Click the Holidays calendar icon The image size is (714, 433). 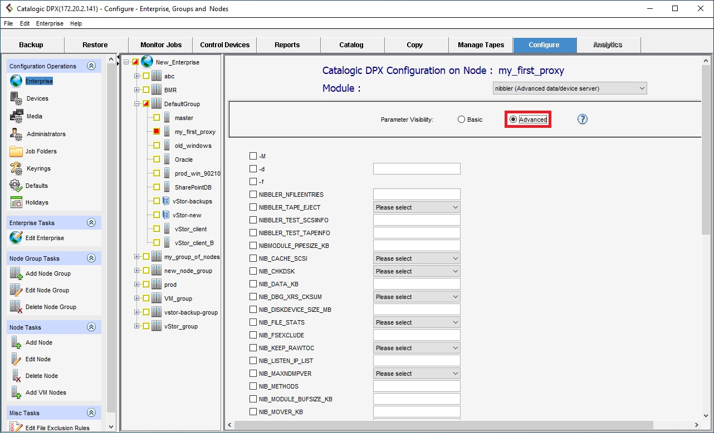(16, 202)
